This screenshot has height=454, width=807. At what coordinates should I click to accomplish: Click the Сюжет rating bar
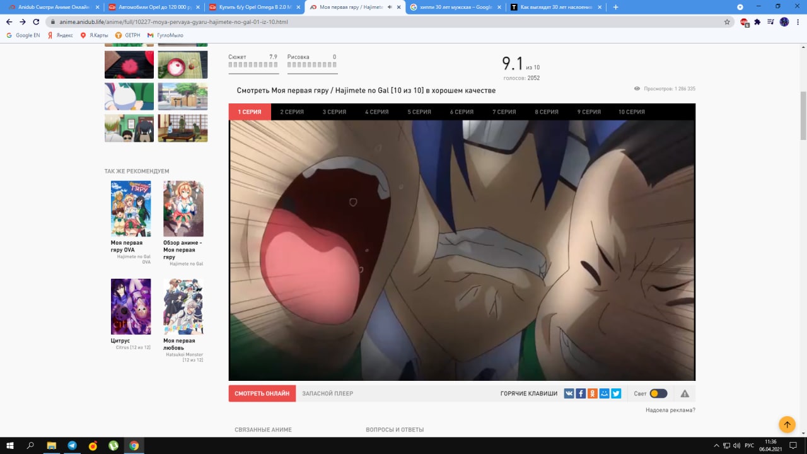(253, 64)
